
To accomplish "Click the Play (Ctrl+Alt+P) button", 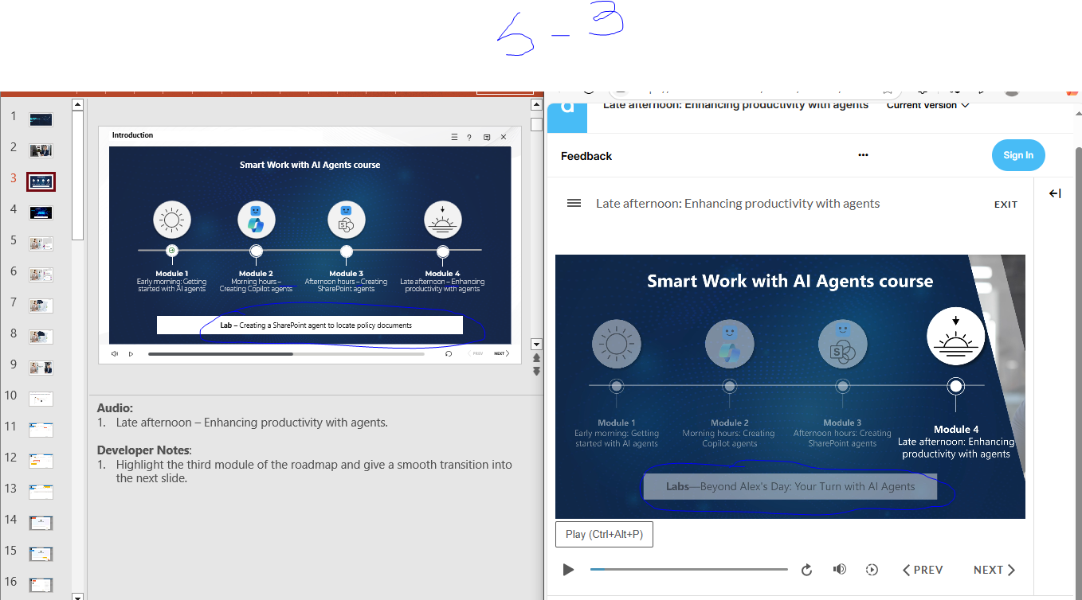I will pos(604,535).
